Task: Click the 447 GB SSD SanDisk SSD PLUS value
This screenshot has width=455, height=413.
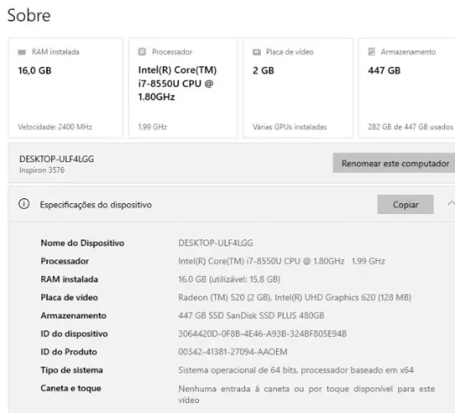Action: [x=251, y=316]
